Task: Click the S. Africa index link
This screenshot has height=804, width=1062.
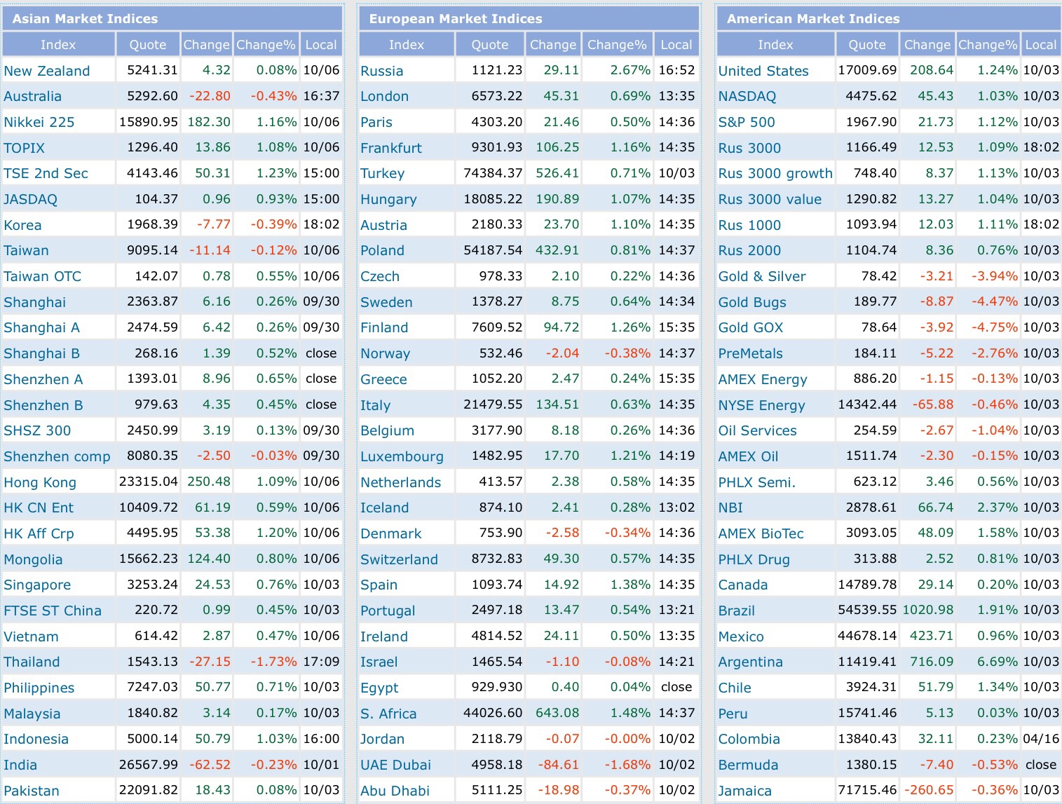Action: (x=388, y=714)
